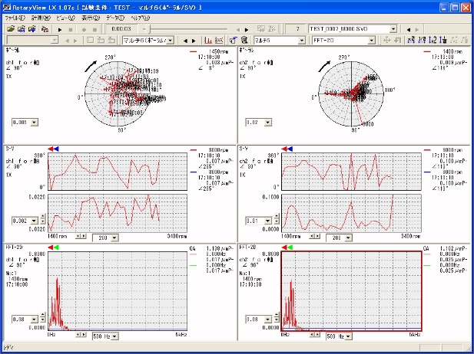The image size is (474, 354).
Task: Click the up stepper beside 0.01 scale
Action: [277, 216]
